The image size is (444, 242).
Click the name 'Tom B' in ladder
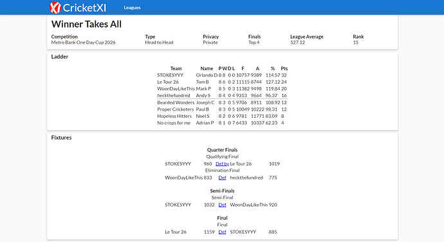click(203, 82)
